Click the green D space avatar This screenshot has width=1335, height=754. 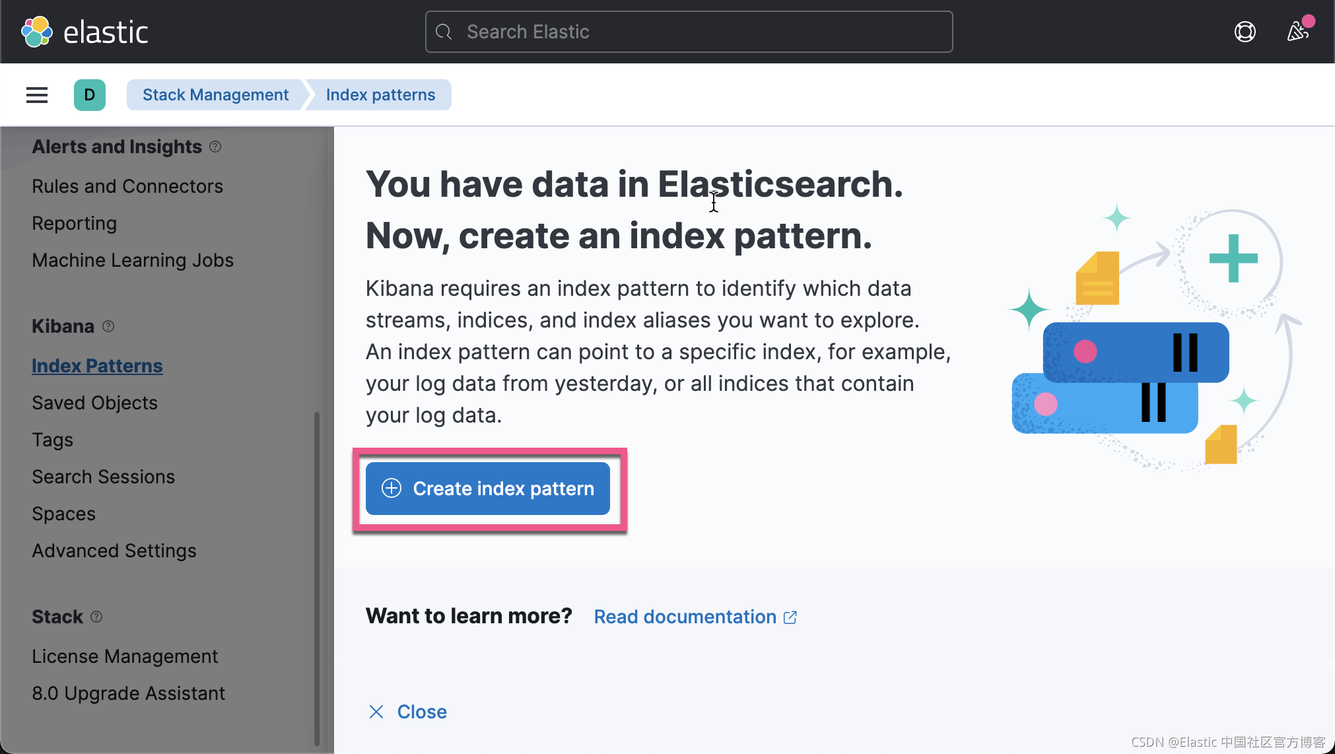pos(90,95)
